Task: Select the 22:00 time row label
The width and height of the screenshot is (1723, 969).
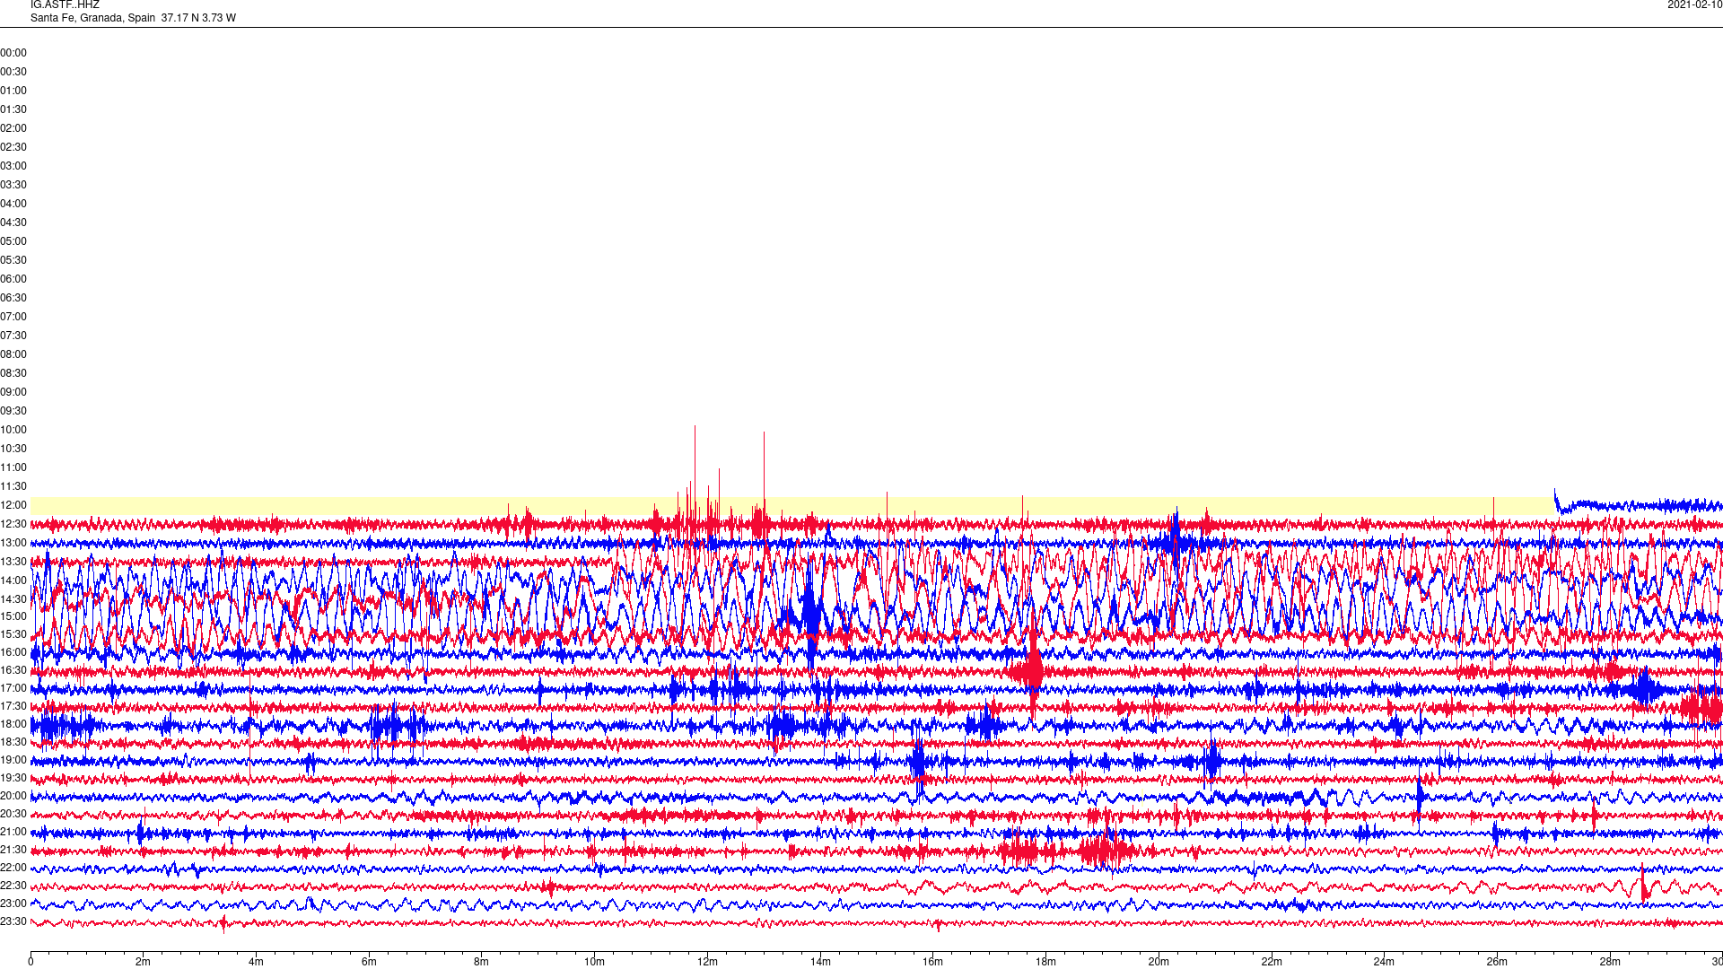Action: pos(13,868)
